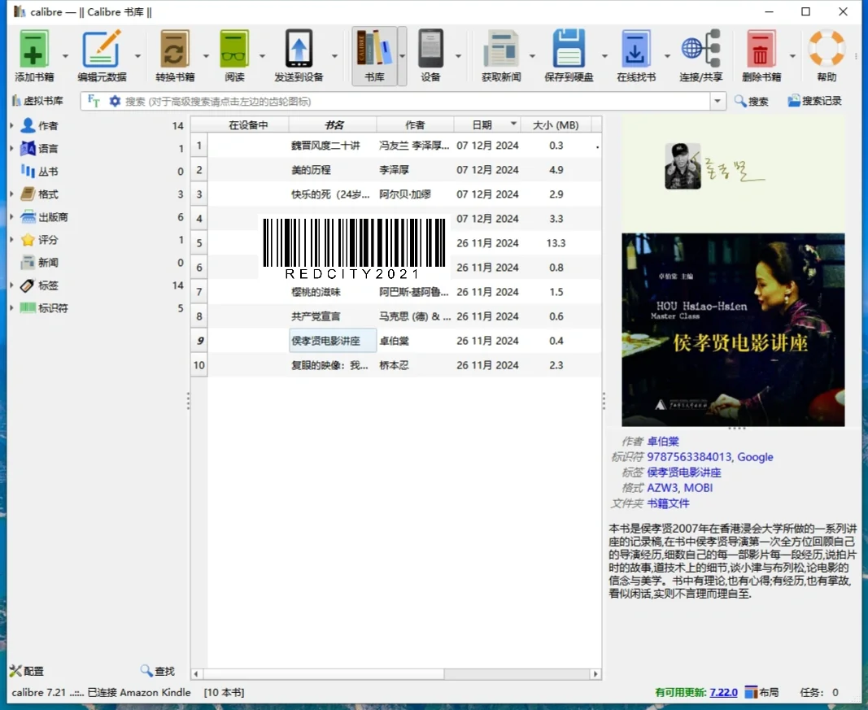Open the search history dropdown arrow
Screen dimensions: 868x710
718,102
